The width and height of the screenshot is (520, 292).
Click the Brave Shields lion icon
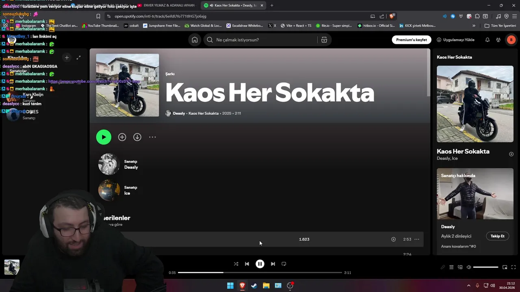point(392,16)
